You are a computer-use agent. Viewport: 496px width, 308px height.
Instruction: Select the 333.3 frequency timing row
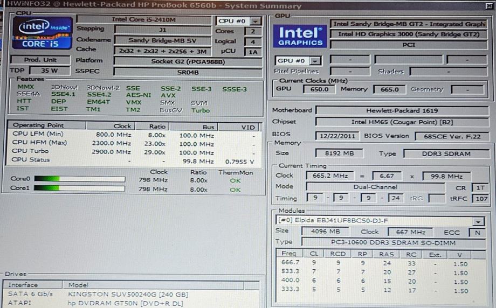click(381, 290)
